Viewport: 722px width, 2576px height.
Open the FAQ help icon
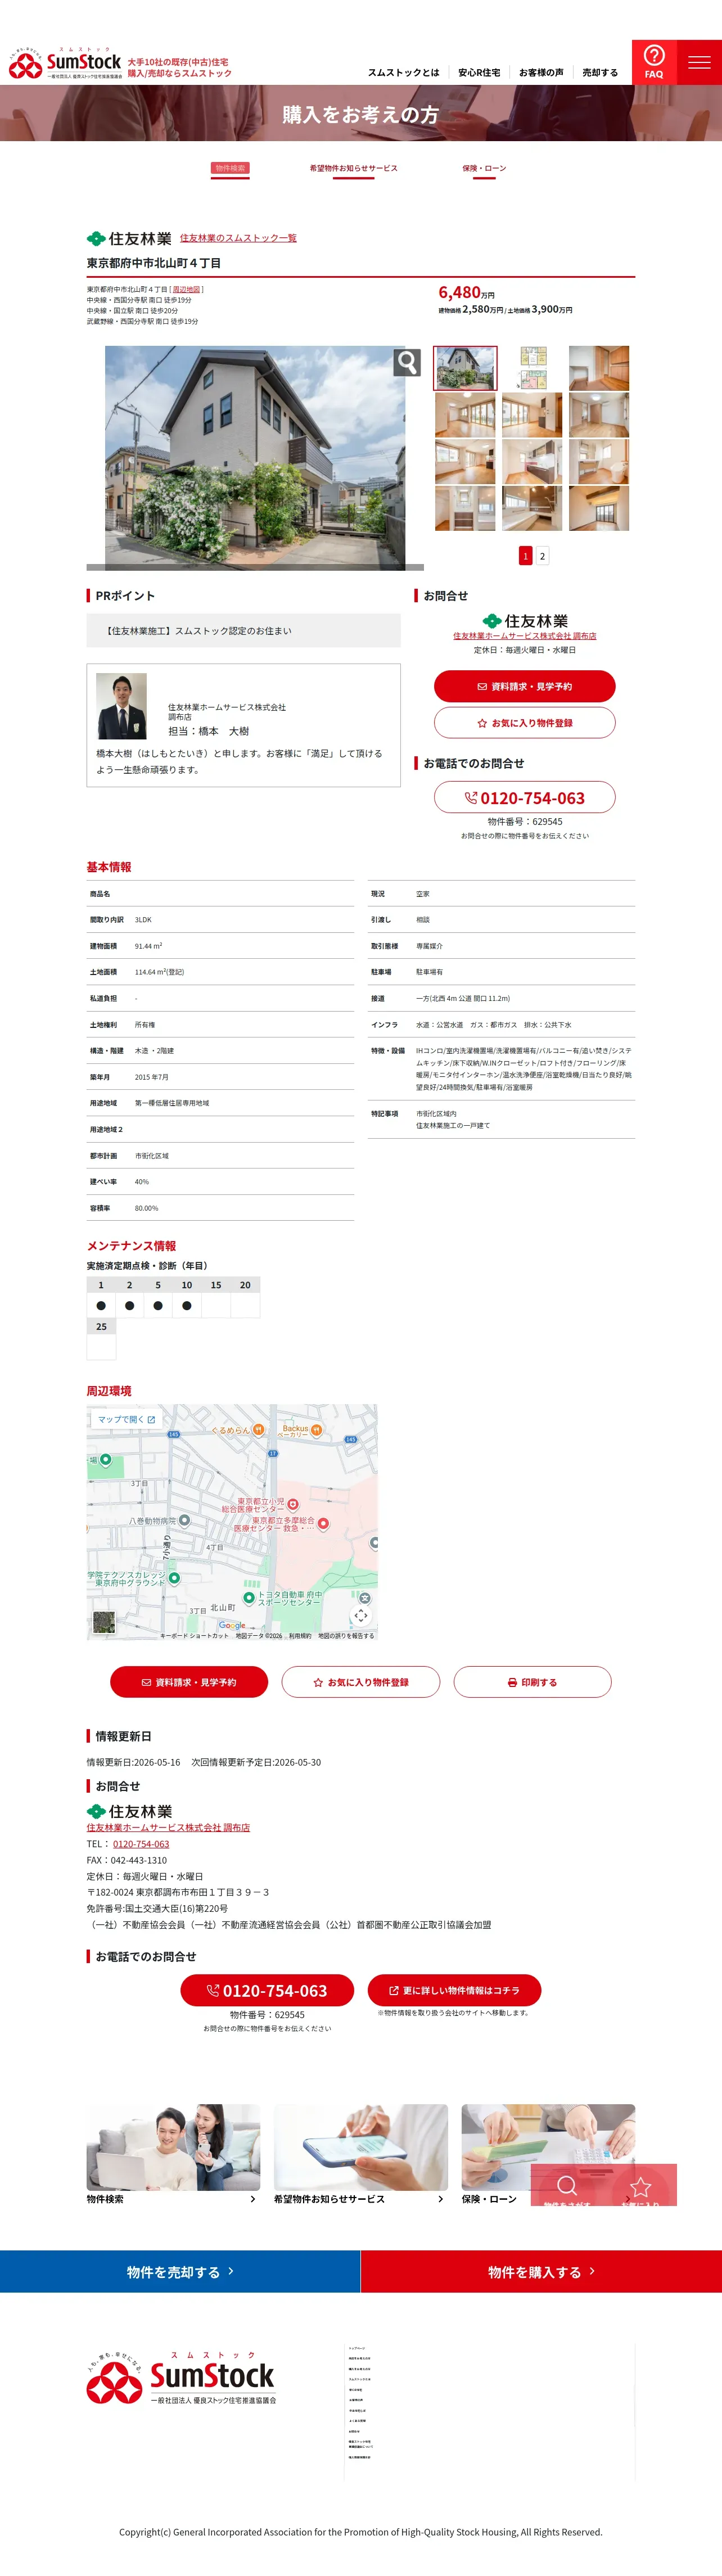(x=654, y=62)
